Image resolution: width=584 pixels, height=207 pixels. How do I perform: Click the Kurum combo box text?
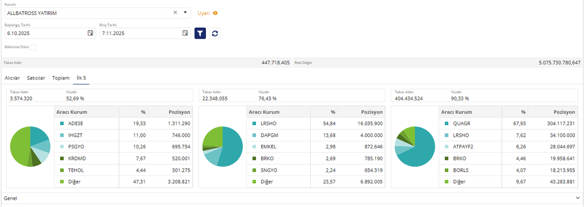coord(32,13)
